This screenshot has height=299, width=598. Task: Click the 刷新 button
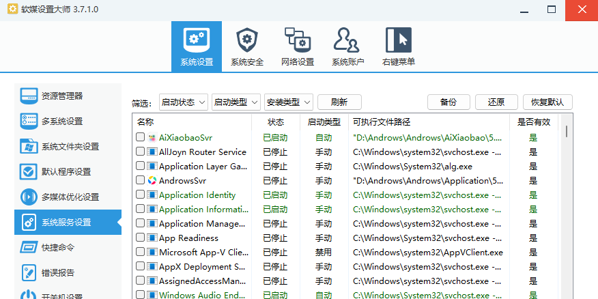[339, 102]
